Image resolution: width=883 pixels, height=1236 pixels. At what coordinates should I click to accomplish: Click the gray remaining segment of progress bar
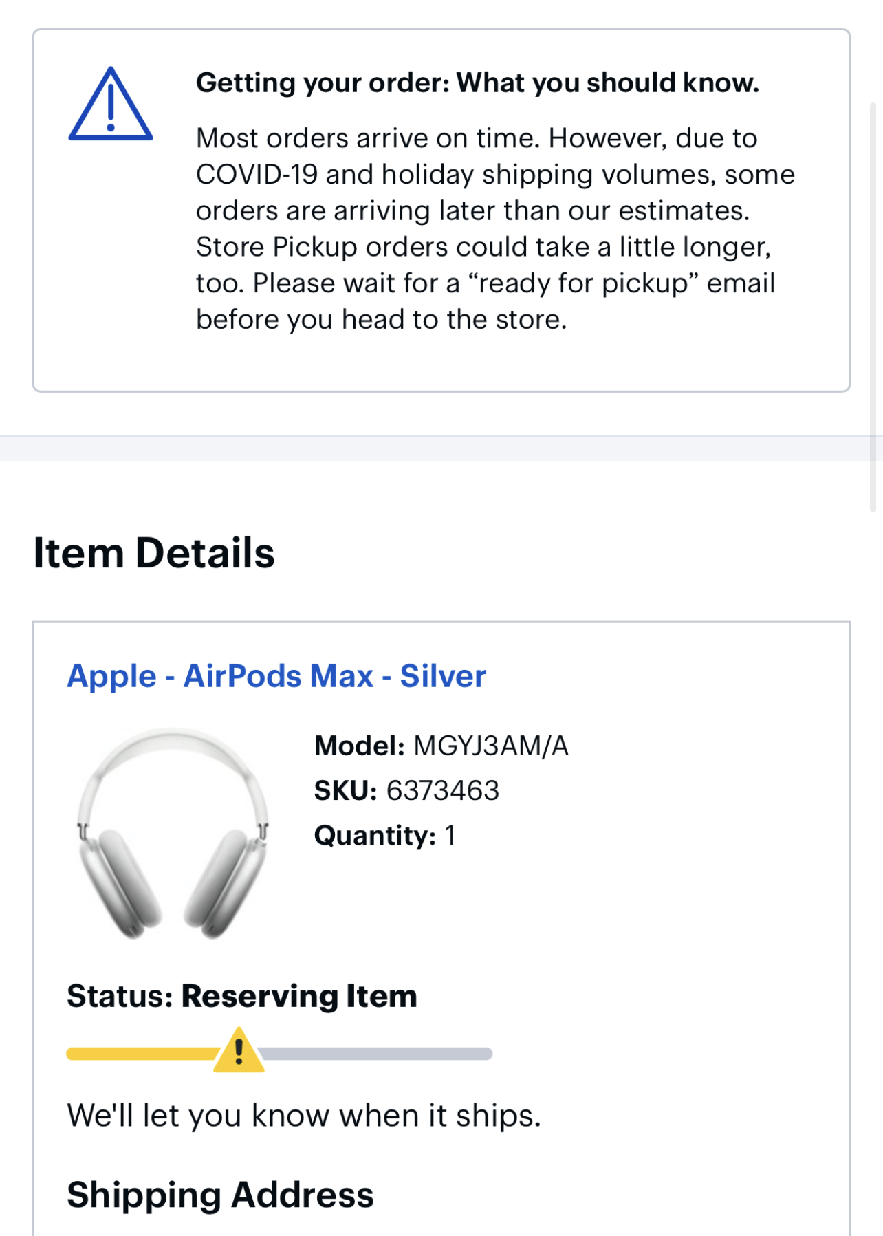tap(377, 1054)
